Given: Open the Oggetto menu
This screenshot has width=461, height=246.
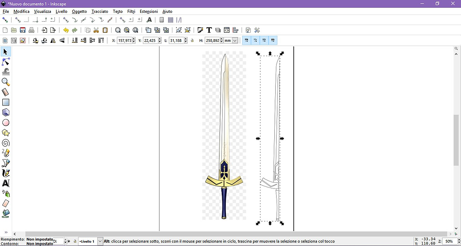Looking at the screenshot, I should point(79,12).
